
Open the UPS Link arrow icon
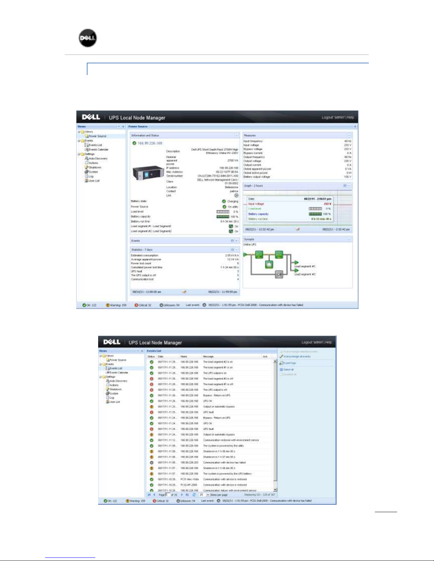pyautogui.click(x=236, y=195)
